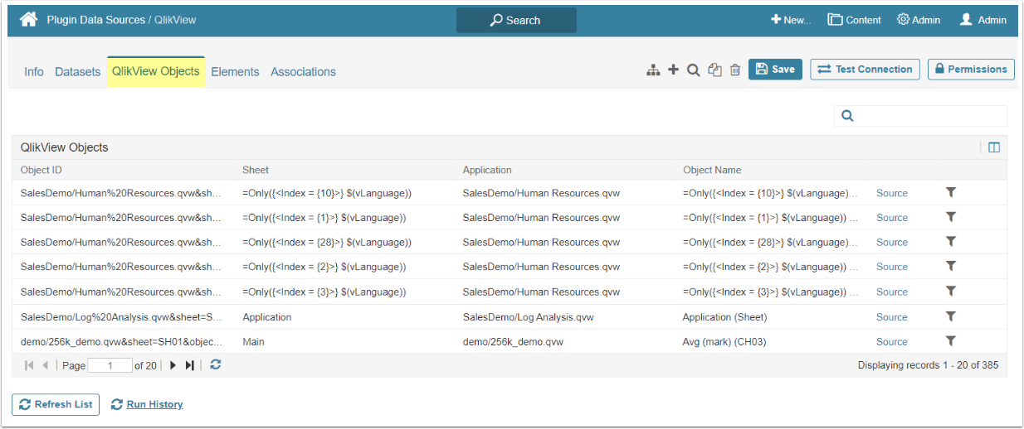Click the magnifier icon in the toolbar
The width and height of the screenshot is (1024, 429).
693,70
